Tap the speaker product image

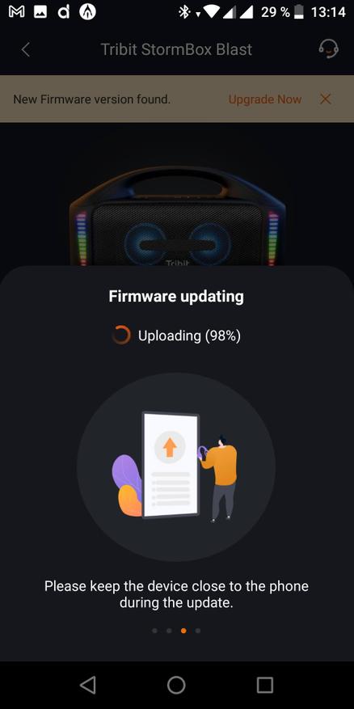coord(177,217)
